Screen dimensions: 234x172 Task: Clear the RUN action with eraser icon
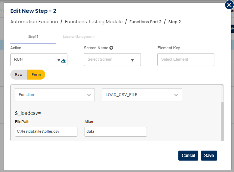click(x=63, y=61)
